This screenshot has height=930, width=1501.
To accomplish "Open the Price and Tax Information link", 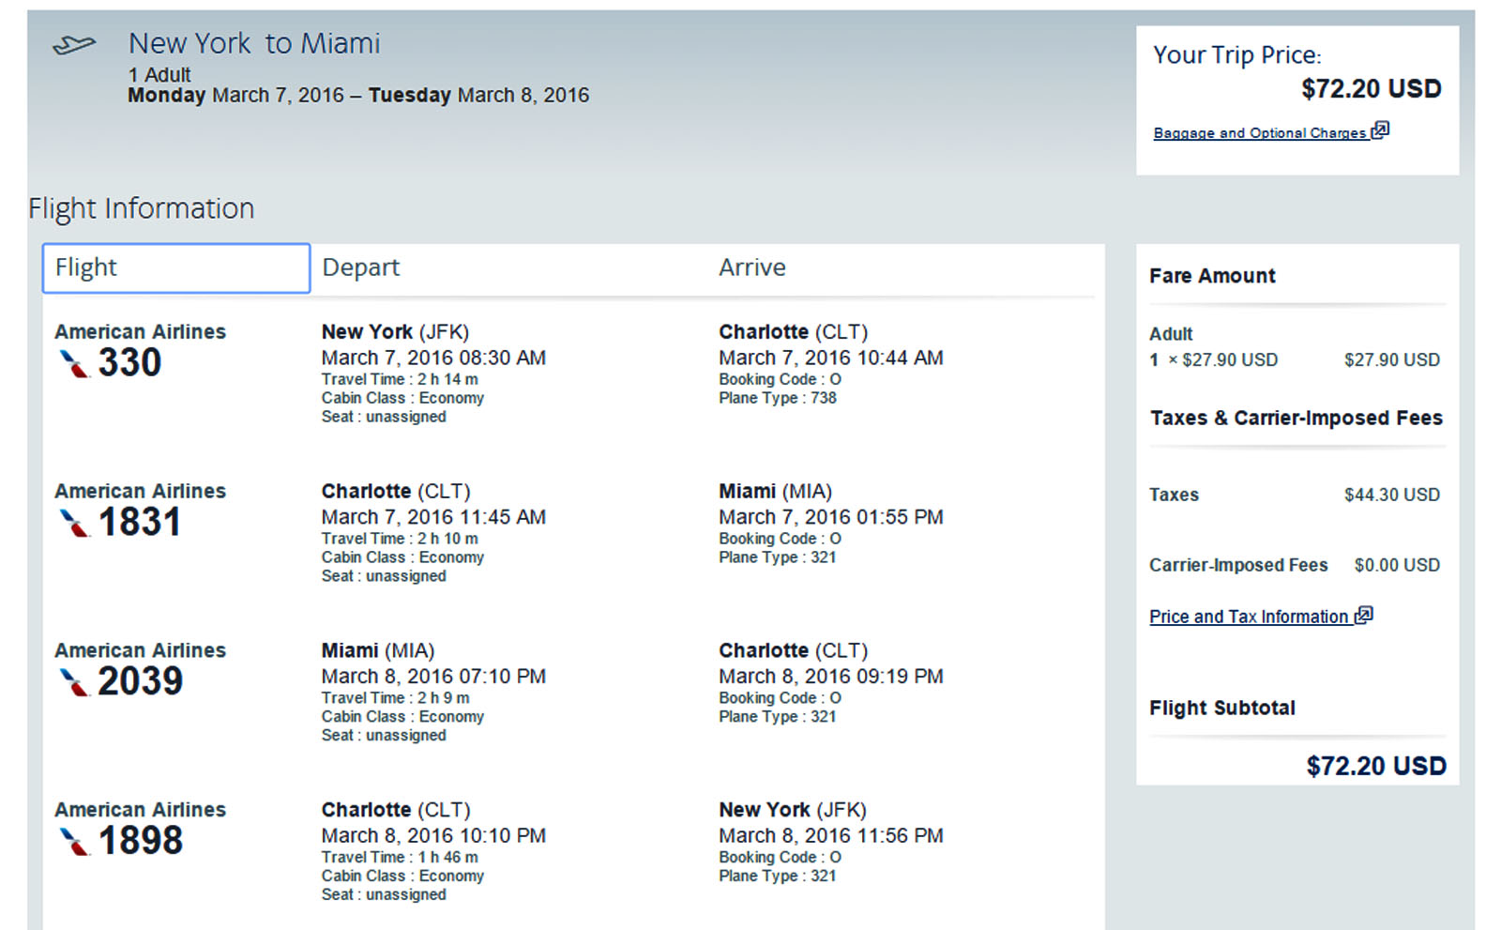I will point(1248,617).
